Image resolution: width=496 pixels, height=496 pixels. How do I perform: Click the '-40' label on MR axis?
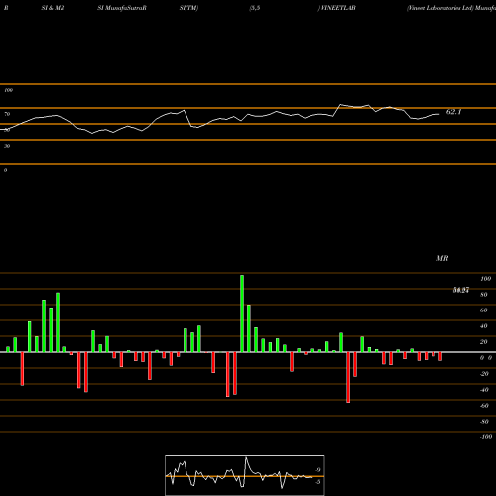[484, 390]
